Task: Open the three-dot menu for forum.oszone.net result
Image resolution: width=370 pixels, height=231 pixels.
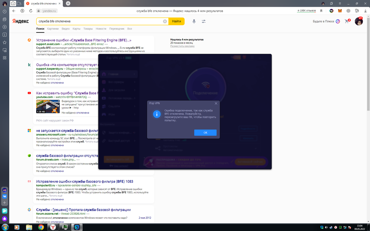Action: tap(88, 214)
